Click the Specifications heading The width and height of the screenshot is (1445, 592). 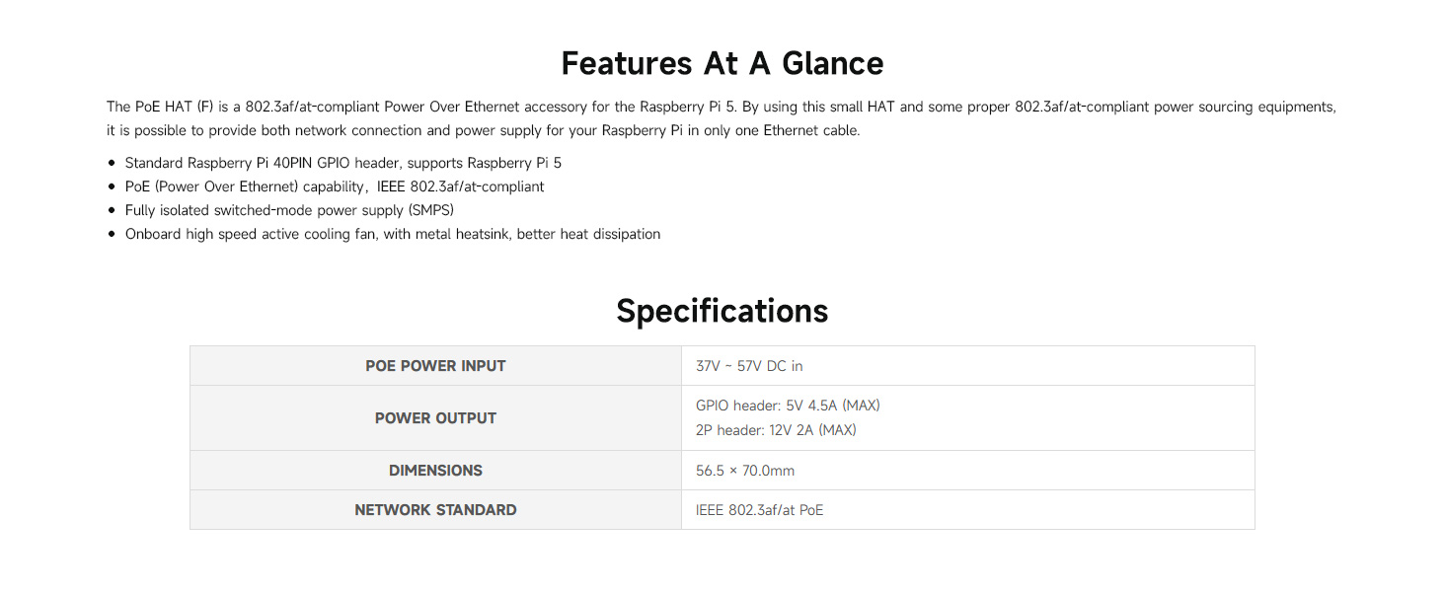[x=722, y=311]
